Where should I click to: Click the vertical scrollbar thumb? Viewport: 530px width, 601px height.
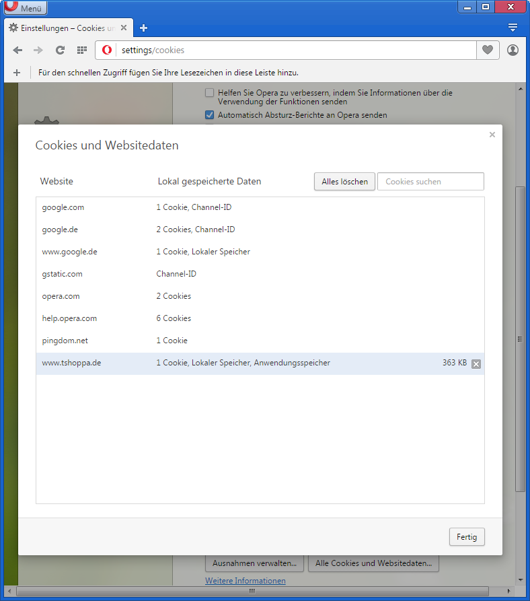(520, 339)
